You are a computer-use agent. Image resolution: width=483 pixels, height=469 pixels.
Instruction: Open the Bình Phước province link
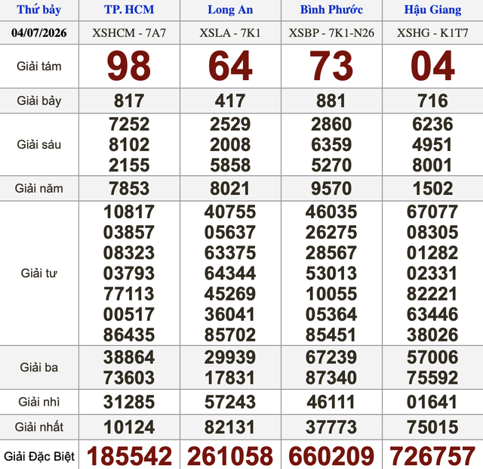(x=331, y=10)
